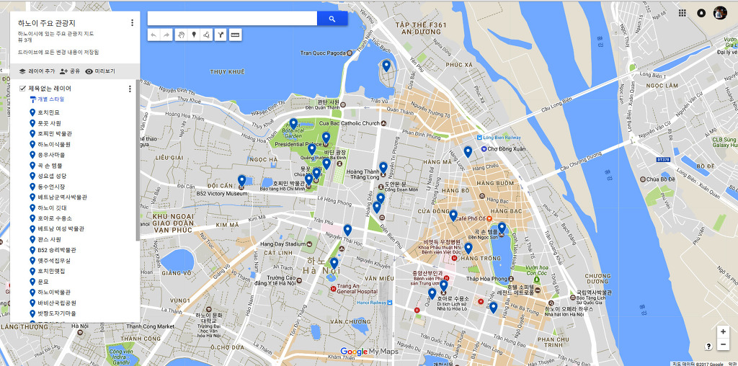Click the blue pin on the Trúc Bạch lake island
The width and height of the screenshot is (738, 366).
pos(386,66)
